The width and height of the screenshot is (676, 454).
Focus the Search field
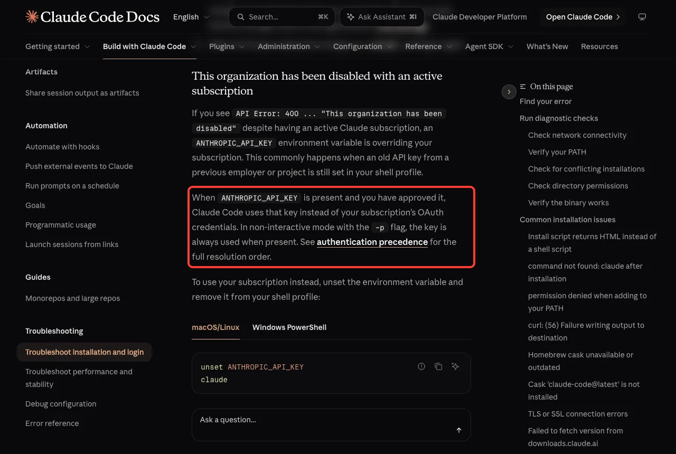(x=282, y=17)
